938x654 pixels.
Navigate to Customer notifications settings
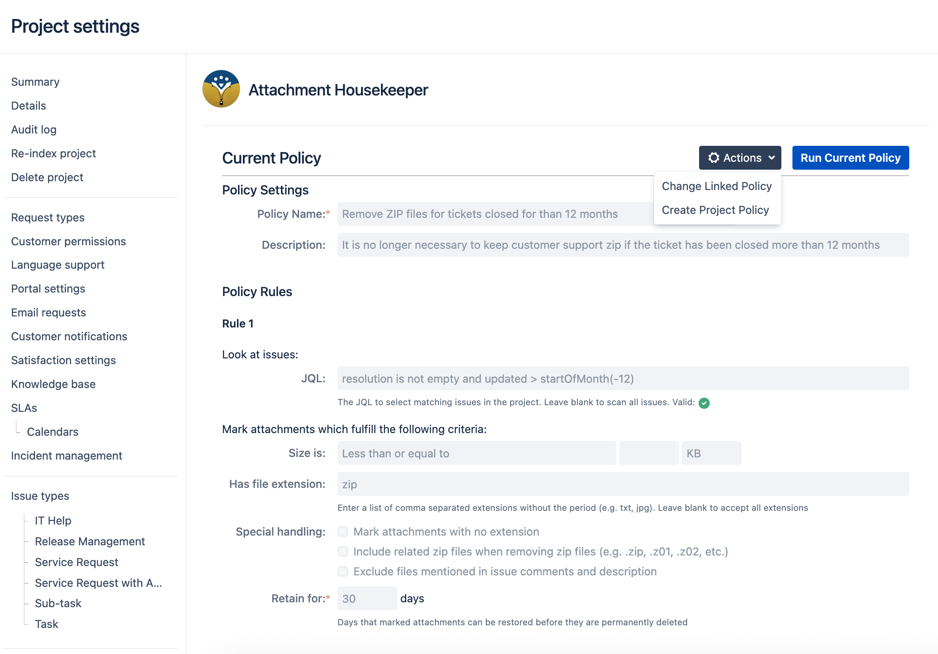pos(69,336)
